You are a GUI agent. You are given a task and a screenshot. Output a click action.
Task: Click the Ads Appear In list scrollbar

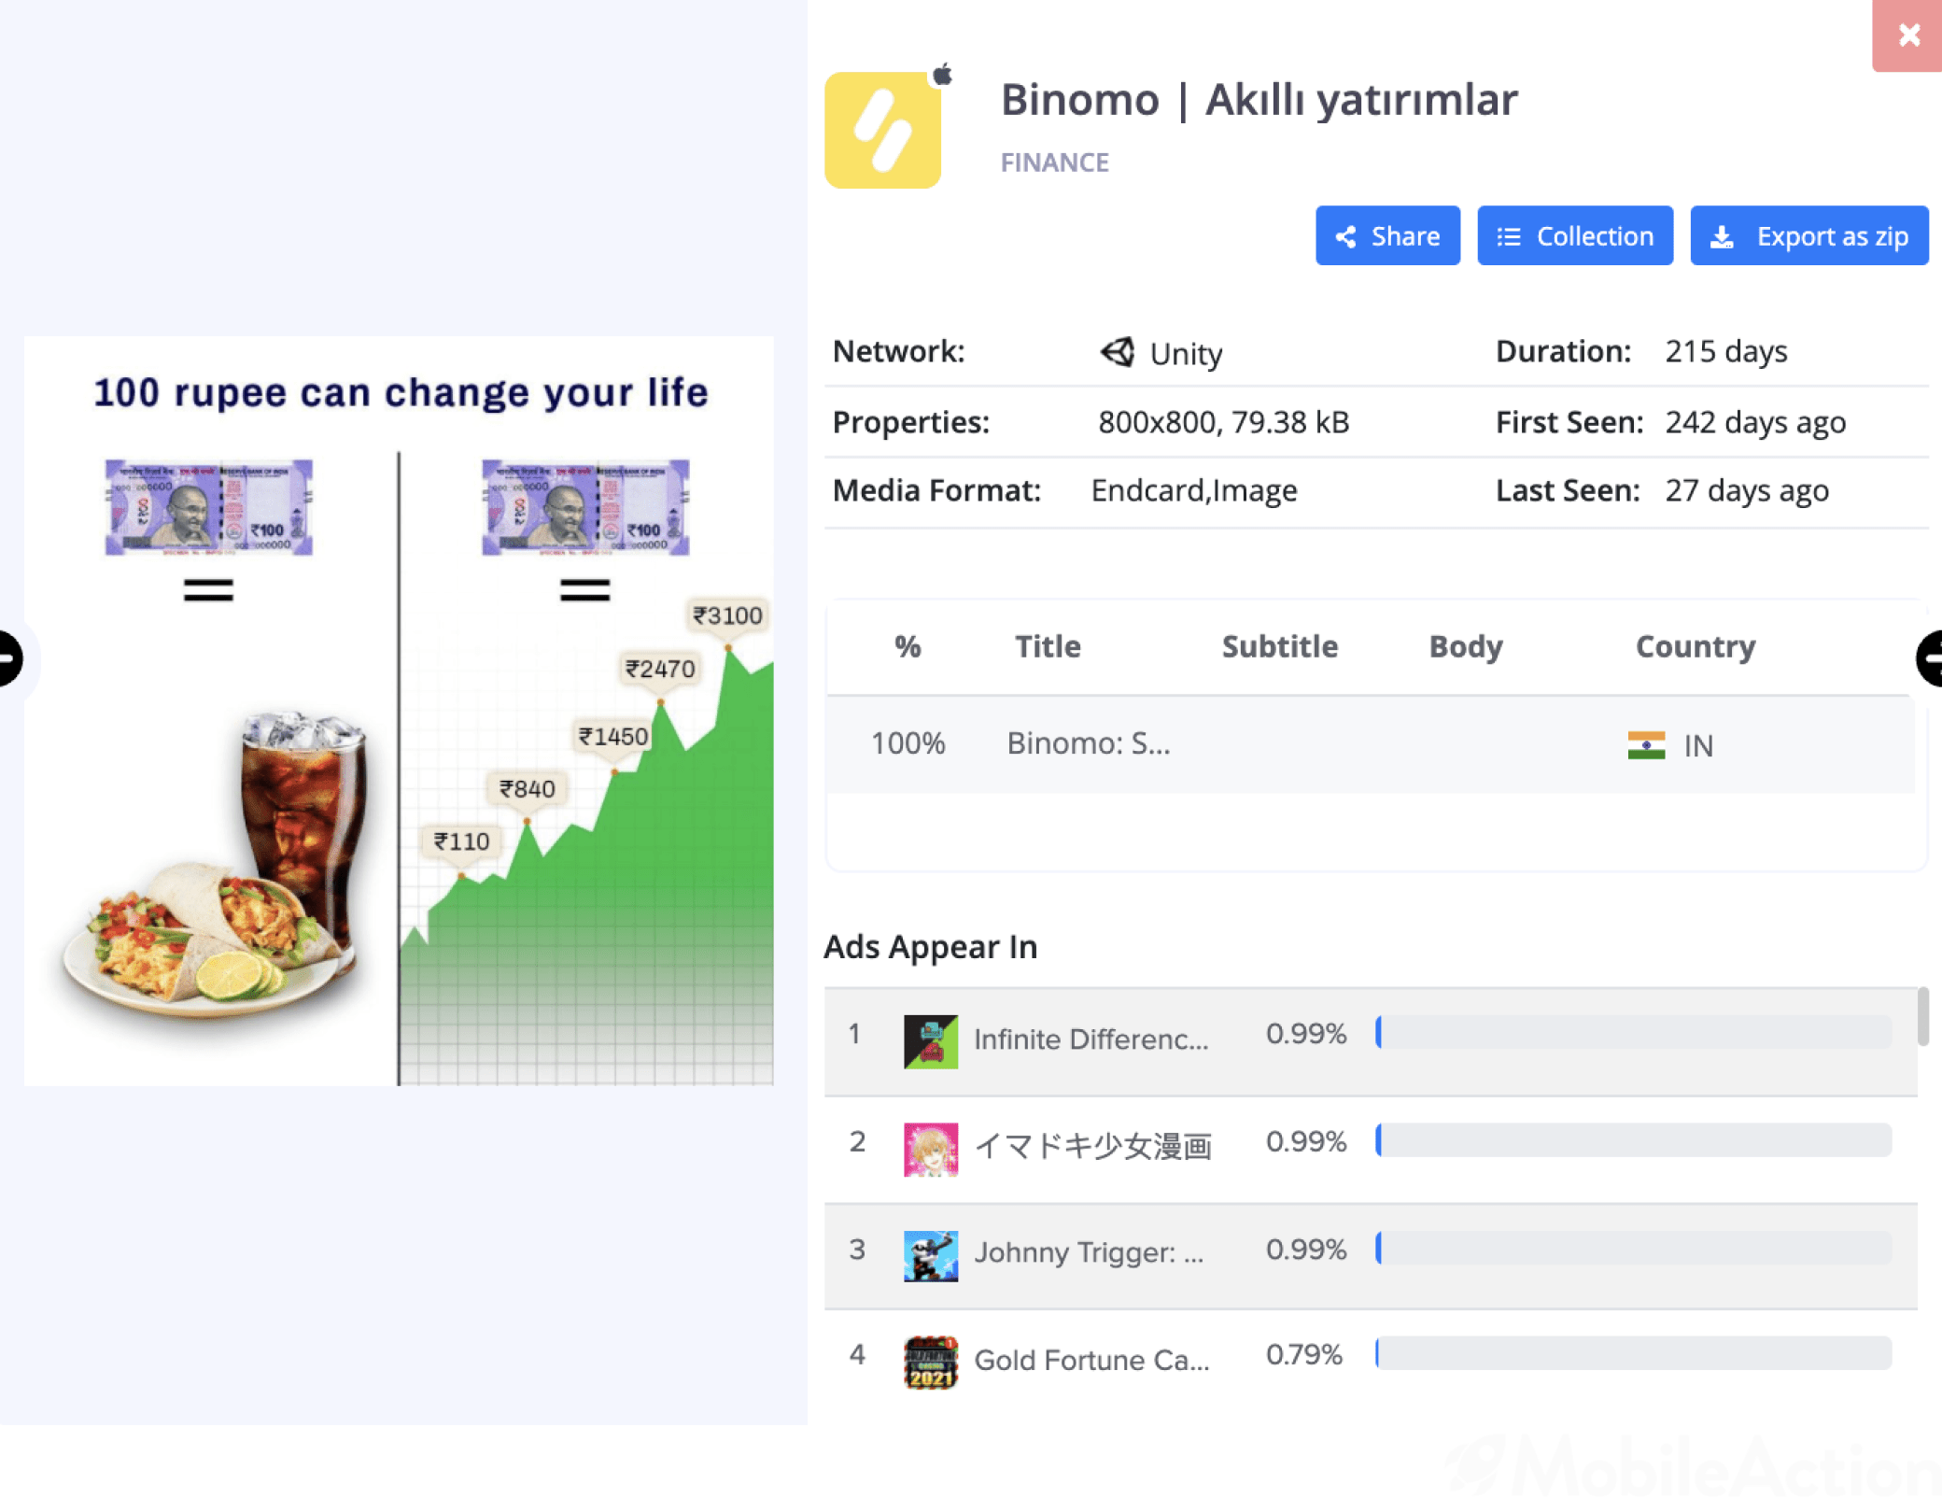pyautogui.click(x=1922, y=1016)
